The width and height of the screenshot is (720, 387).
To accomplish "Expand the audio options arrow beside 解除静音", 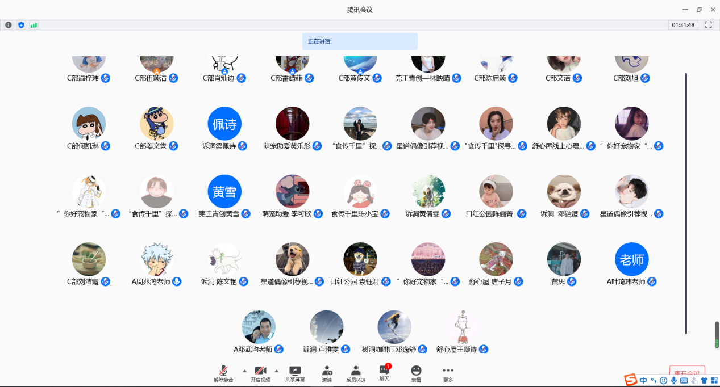I will click(244, 371).
